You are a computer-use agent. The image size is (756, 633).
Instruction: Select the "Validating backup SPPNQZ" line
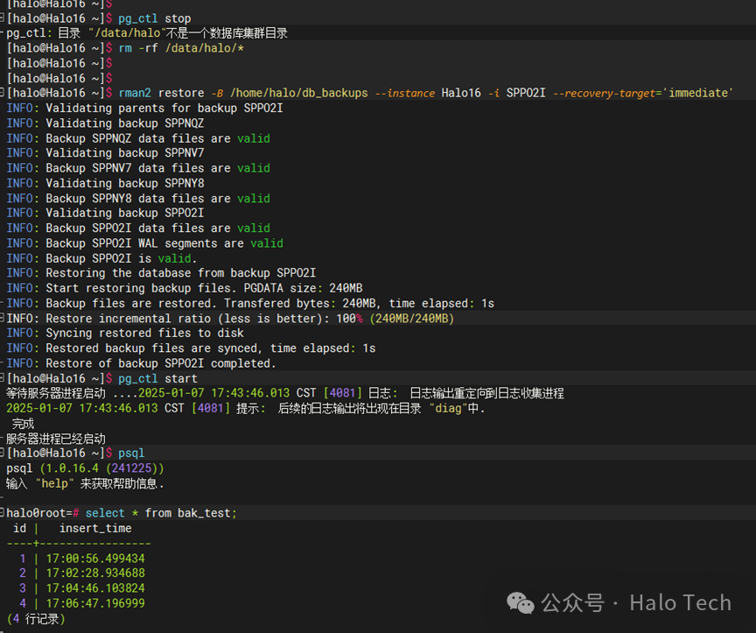(105, 123)
